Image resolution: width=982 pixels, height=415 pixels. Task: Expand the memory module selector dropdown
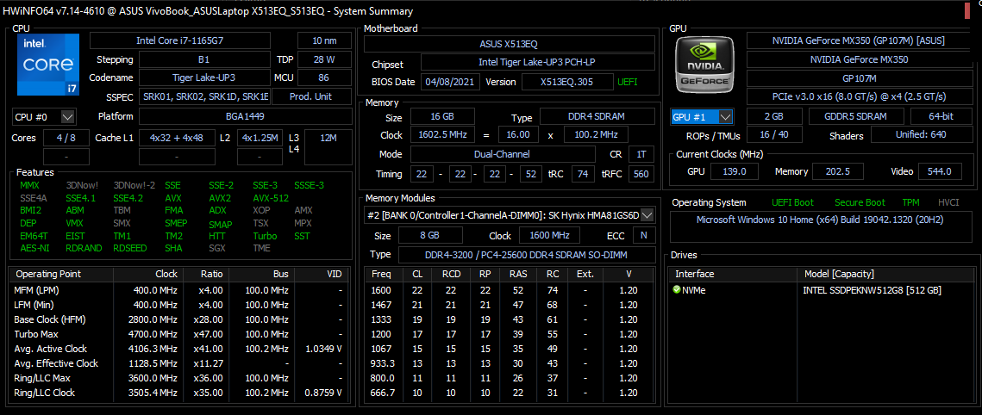pyautogui.click(x=647, y=215)
